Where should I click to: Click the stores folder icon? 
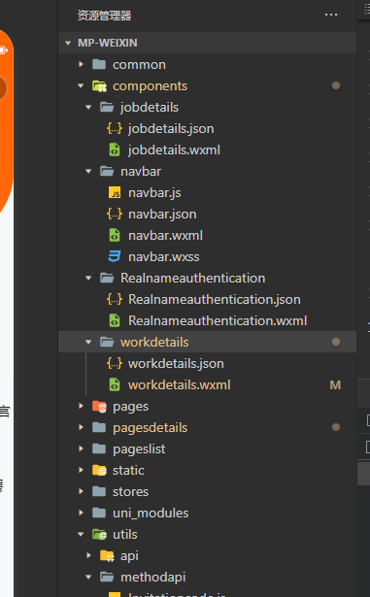tap(99, 491)
